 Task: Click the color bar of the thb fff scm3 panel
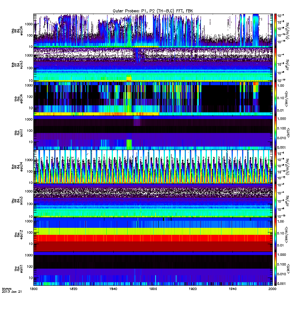(x=275, y=65)
